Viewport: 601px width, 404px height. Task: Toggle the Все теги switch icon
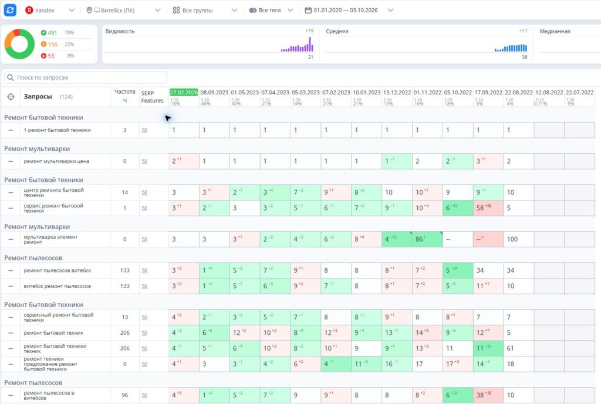pyautogui.click(x=252, y=11)
